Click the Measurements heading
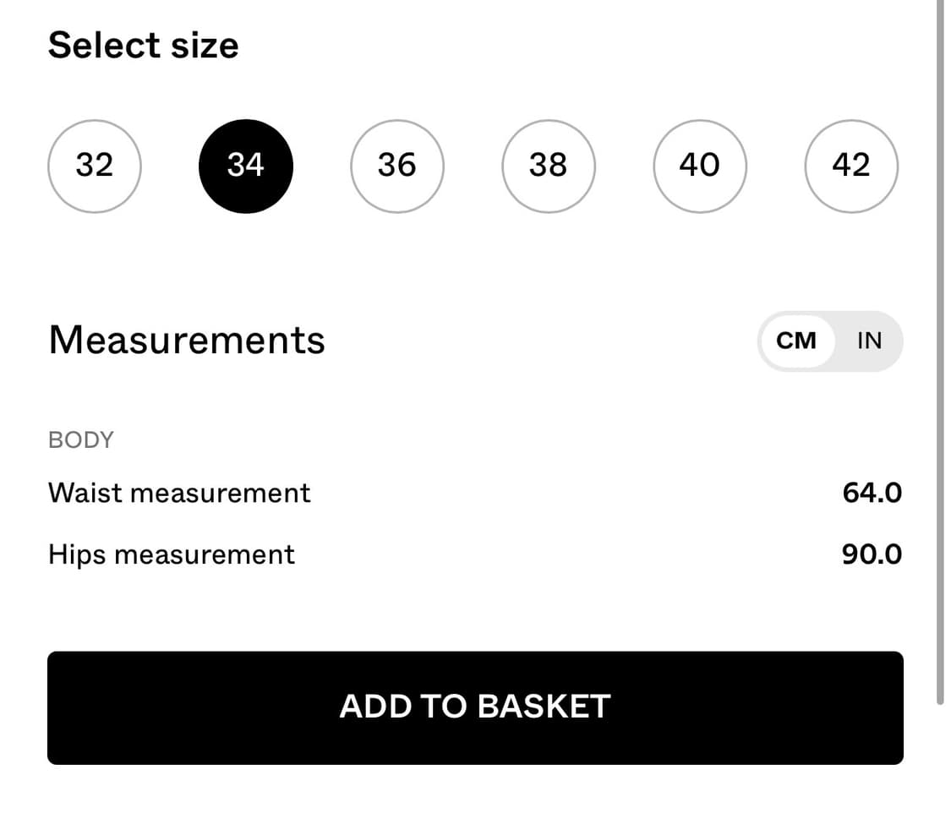Image resolution: width=951 pixels, height=824 pixels. [x=187, y=340]
